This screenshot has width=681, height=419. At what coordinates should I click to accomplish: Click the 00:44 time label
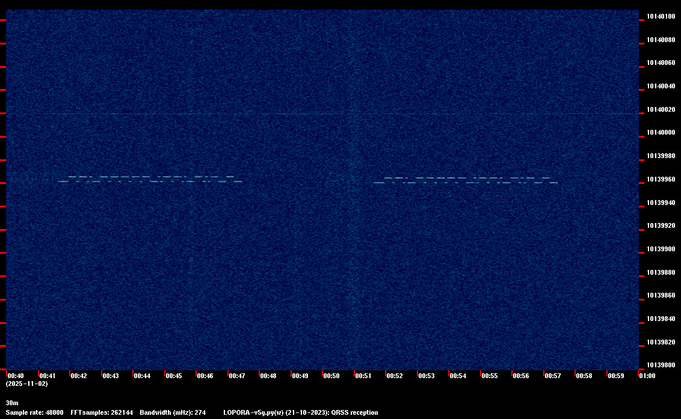pos(142,376)
